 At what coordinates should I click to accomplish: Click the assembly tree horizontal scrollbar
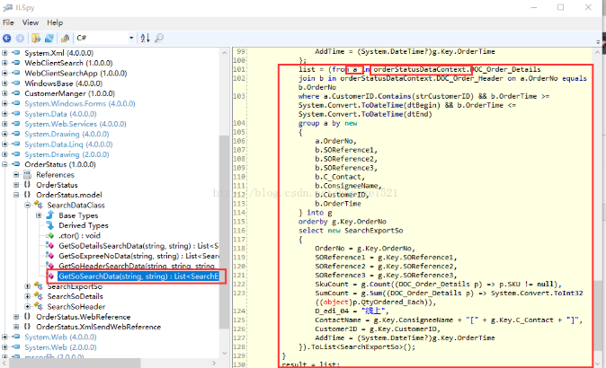click(x=76, y=363)
